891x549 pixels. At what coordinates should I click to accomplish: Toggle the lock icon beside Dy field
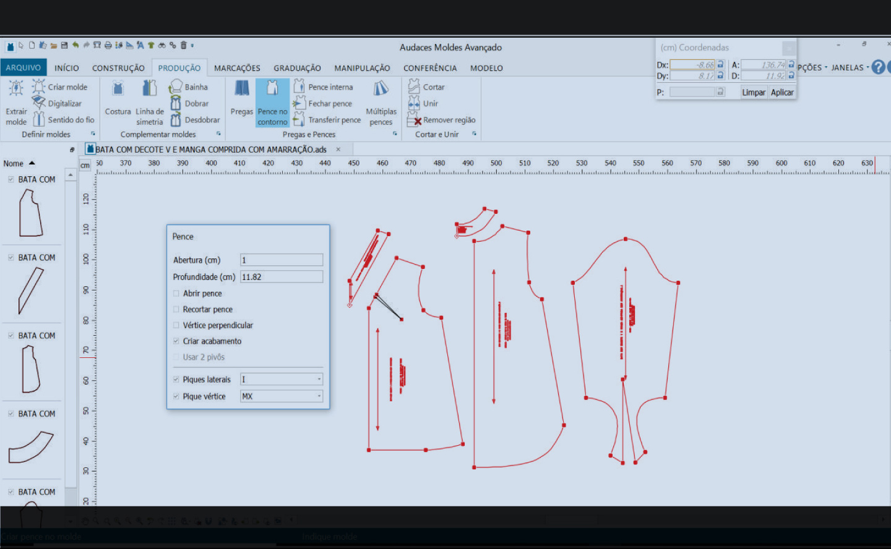(x=720, y=75)
